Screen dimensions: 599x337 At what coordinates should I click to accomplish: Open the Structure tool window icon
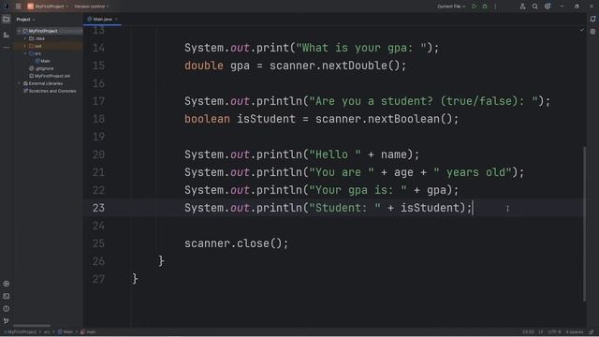point(7,35)
